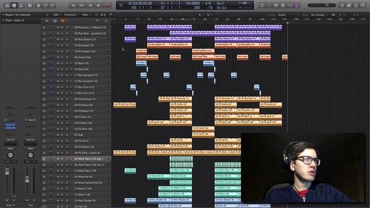Open the Smart Controls icon

pyautogui.click(x=38, y=5)
